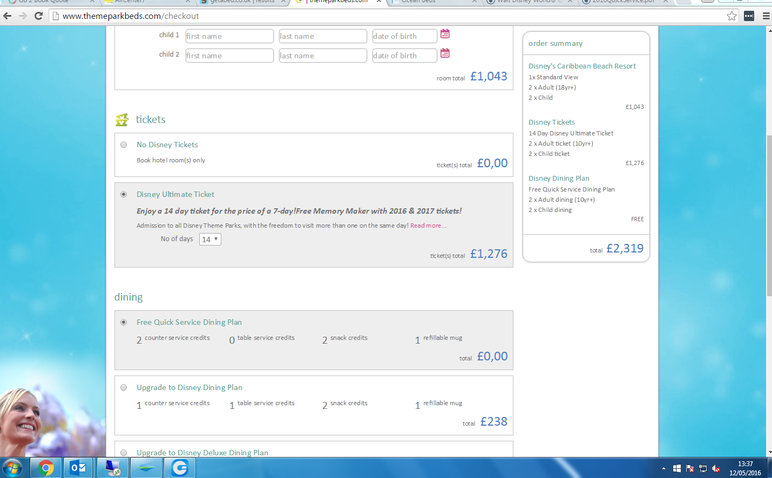Click the child 1 last name field
This screenshot has height=478, width=772.
(323, 36)
